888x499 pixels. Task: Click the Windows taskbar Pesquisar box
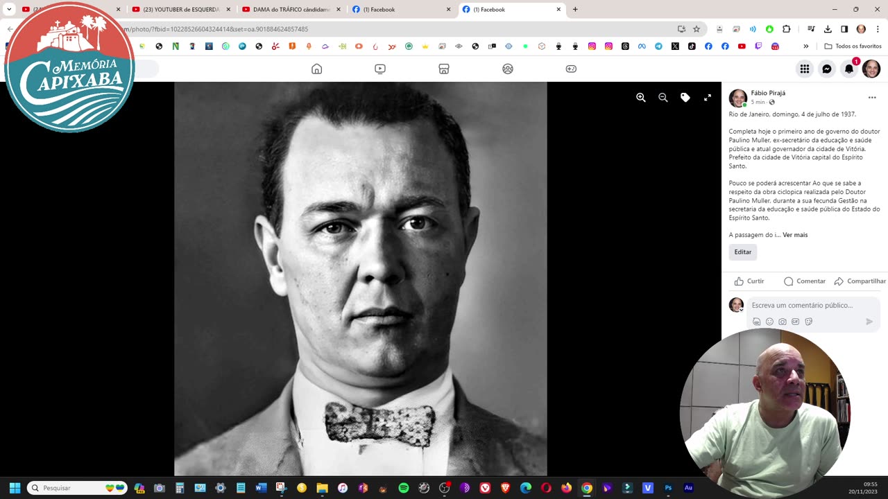[77, 488]
